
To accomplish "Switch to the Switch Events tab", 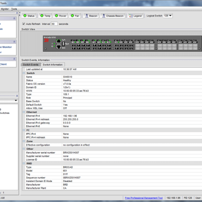I will point(31,65).
